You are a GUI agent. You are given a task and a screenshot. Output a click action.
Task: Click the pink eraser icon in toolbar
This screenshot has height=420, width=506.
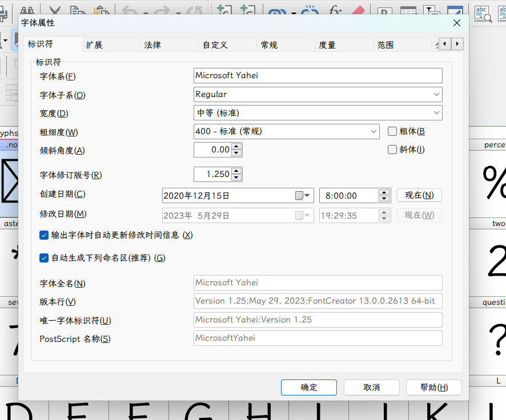pos(358,10)
